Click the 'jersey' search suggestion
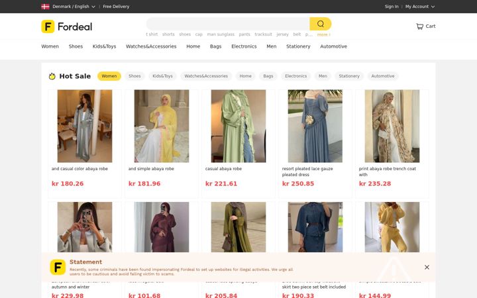477x298 pixels. pos(282,34)
